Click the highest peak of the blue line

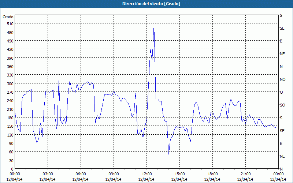coord(154,25)
